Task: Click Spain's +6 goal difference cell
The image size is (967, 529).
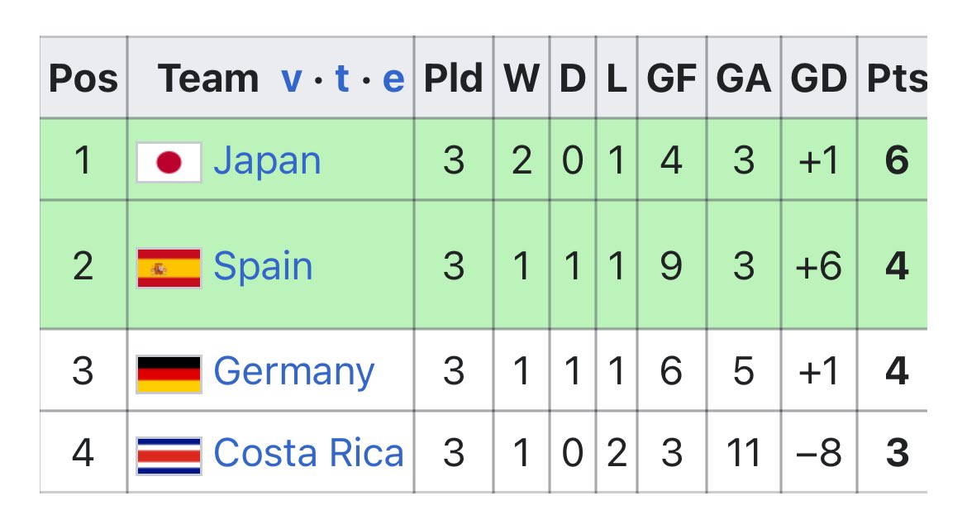Action: (818, 266)
